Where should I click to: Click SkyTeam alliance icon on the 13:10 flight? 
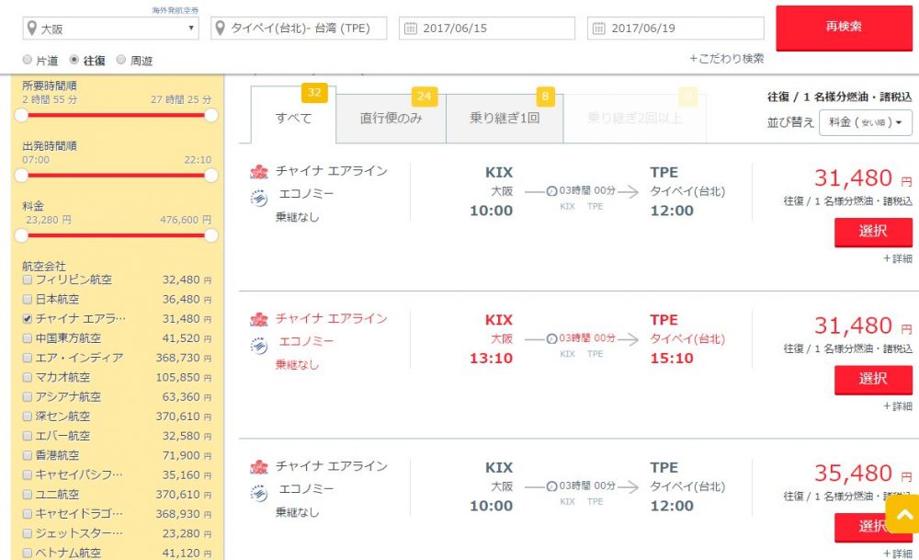(259, 347)
